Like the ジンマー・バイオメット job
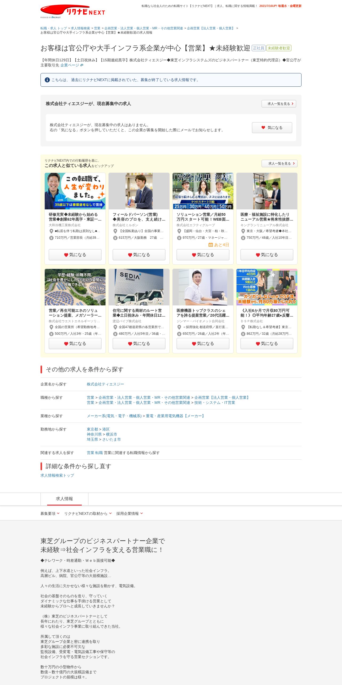 203,344
